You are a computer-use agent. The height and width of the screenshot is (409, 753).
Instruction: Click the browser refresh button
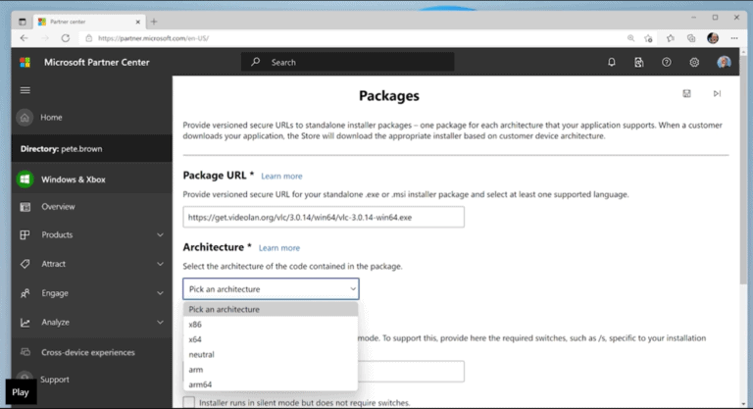(x=66, y=38)
